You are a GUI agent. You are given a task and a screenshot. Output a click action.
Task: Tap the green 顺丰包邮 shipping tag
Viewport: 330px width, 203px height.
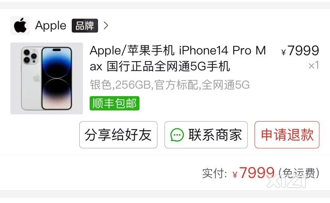click(x=114, y=103)
